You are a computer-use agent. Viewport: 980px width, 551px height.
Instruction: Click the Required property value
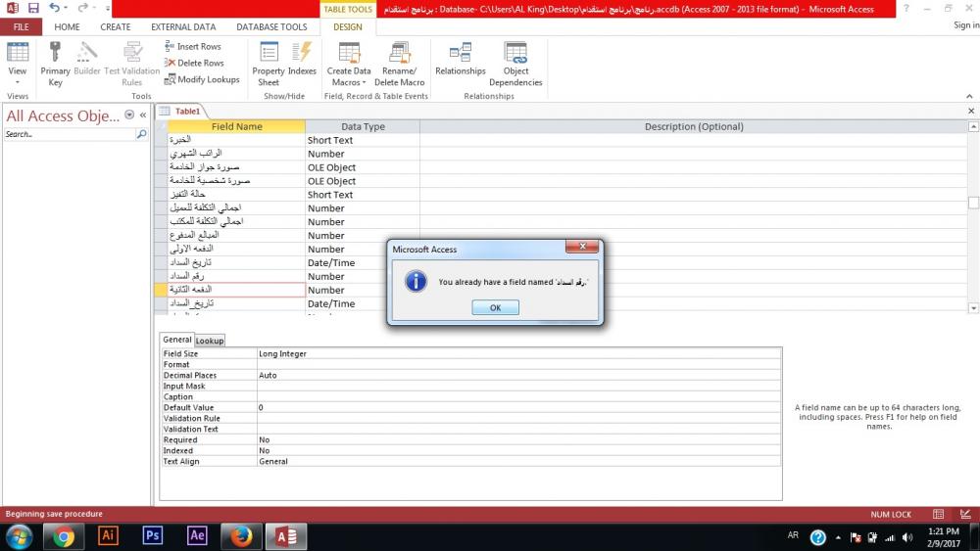518,440
